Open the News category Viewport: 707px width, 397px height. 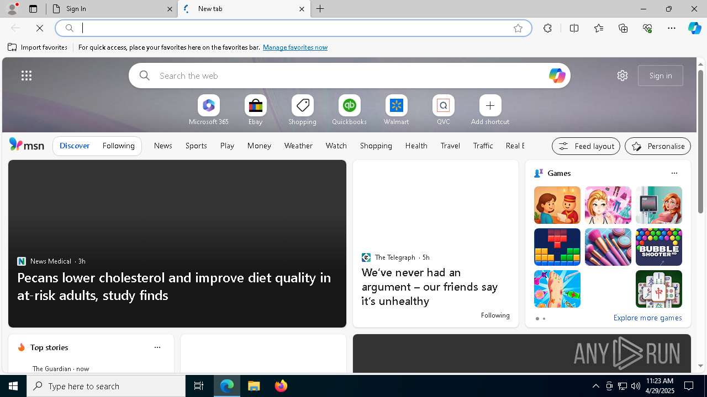163,146
